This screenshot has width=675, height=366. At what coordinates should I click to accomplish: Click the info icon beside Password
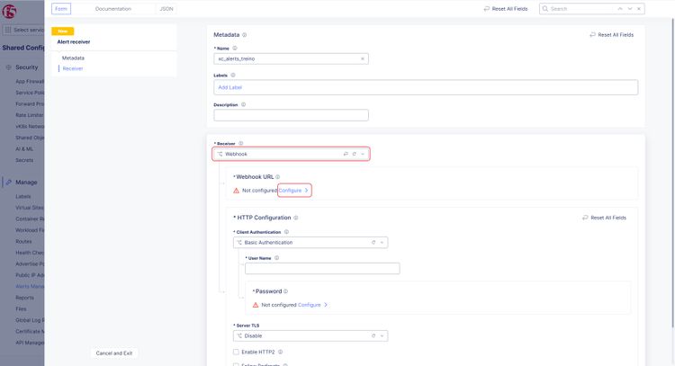click(286, 291)
